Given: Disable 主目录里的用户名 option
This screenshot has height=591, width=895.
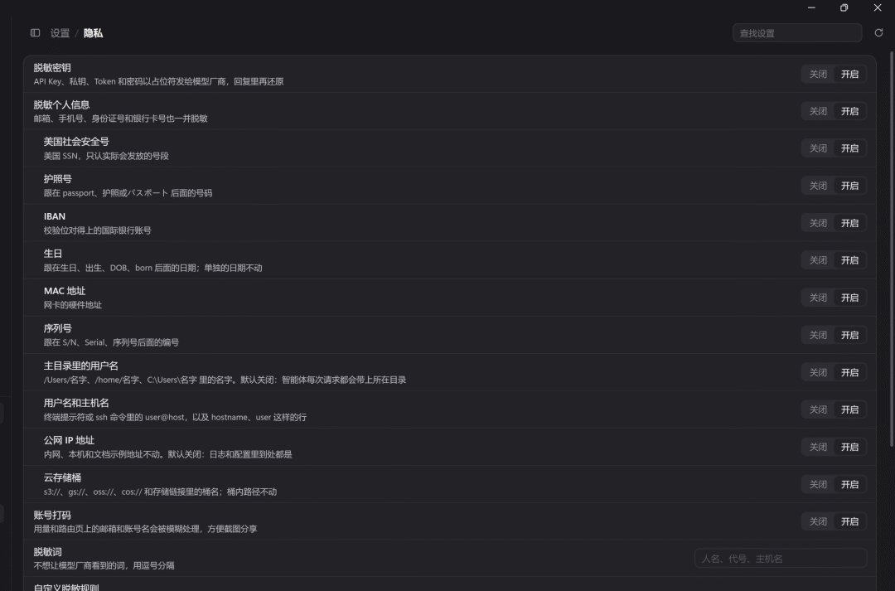Looking at the screenshot, I should click(x=818, y=373).
